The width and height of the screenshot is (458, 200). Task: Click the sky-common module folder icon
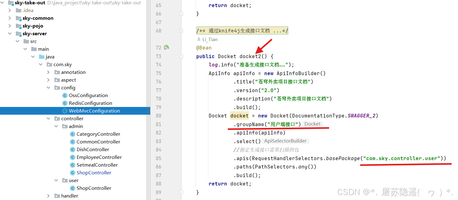click(19, 18)
